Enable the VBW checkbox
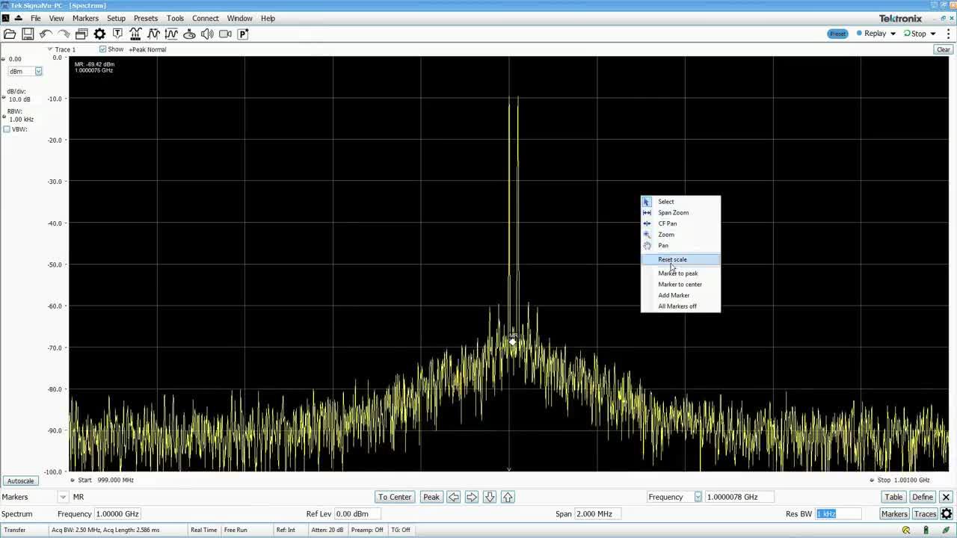The image size is (957, 538). (6, 129)
